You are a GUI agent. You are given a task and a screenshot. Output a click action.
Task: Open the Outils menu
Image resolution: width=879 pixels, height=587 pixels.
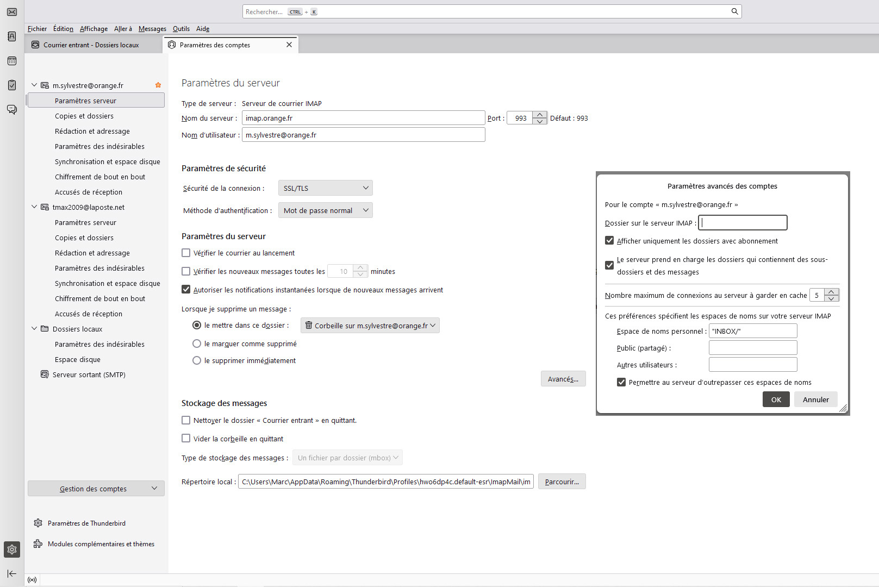point(181,29)
